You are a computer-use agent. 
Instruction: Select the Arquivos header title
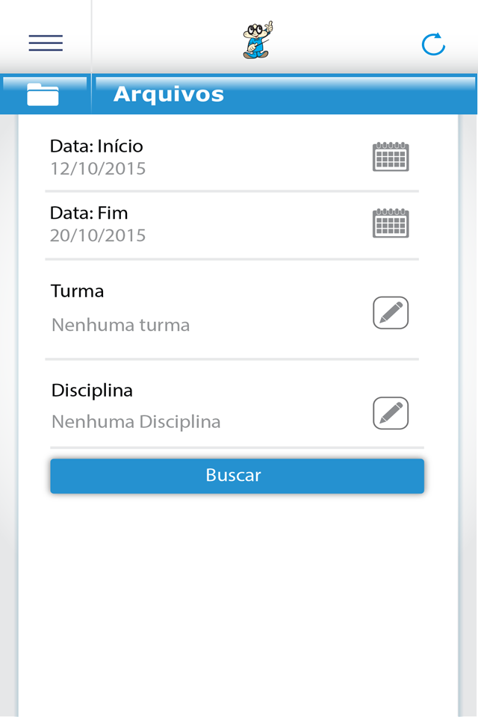coord(169,95)
